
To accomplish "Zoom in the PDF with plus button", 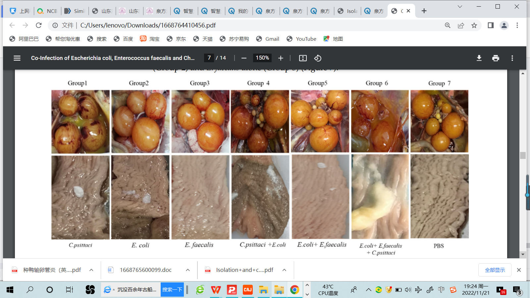I will pos(281,58).
